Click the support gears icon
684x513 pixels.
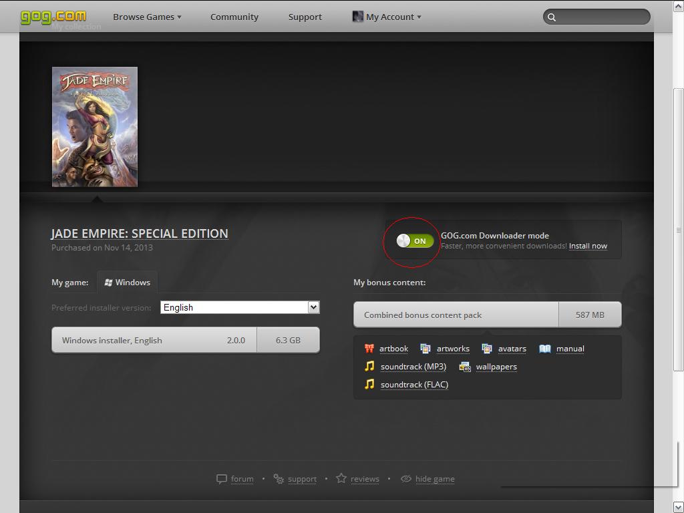pos(279,478)
